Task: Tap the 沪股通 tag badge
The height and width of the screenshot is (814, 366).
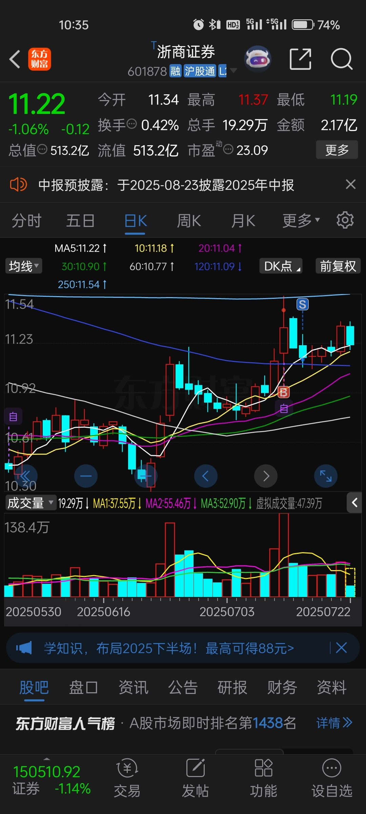Action: point(200,71)
